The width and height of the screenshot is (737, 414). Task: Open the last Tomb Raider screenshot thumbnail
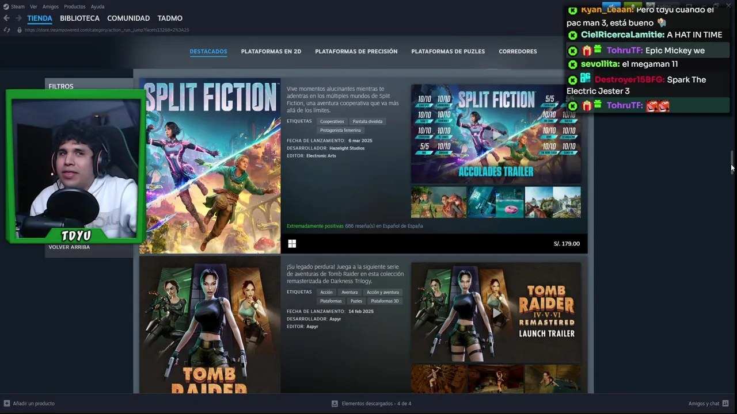(x=553, y=379)
